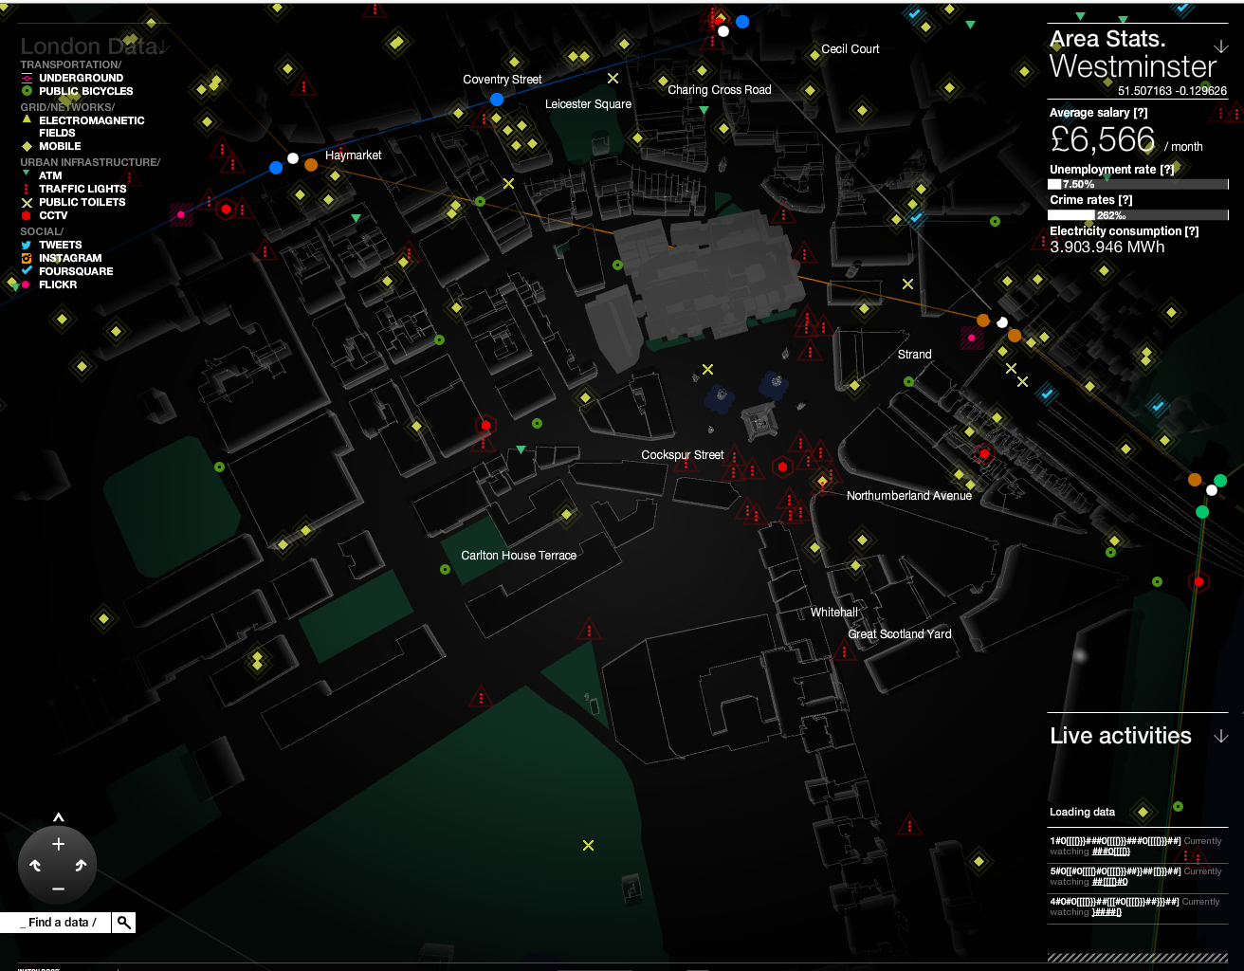Zoom in with the plus button
The image size is (1244, 971).
coord(58,844)
